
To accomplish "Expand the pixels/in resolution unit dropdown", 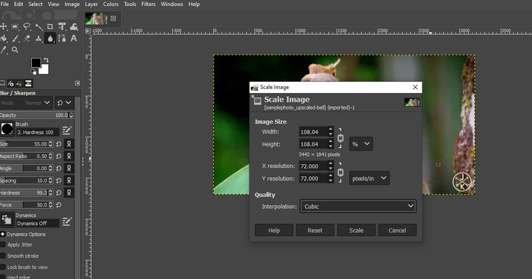I will pos(369,178).
